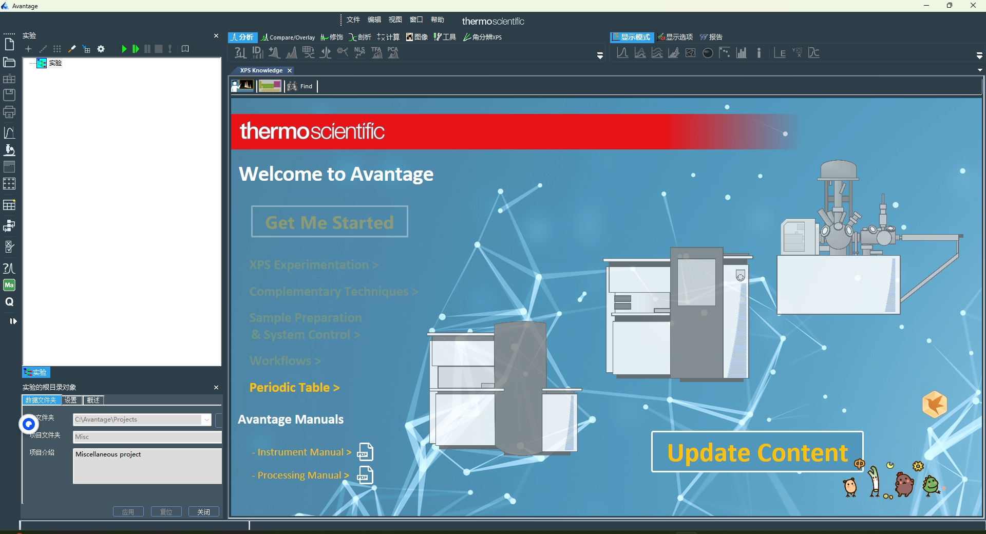
Task: Click the Get Me Started button
Action: pyautogui.click(x=329, y=222)
